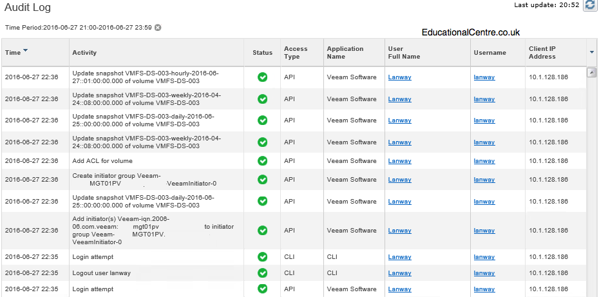
Task: Click IP 10.1.128.186 in hourly snapshot row
Action: click(x=548, y=77)
